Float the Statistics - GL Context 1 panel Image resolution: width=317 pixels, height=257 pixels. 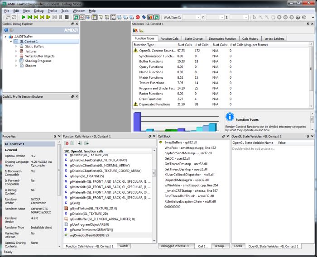[x=308, y=24]
